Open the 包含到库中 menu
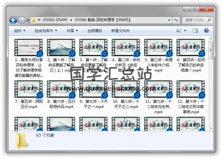 (x=46, y=31)
